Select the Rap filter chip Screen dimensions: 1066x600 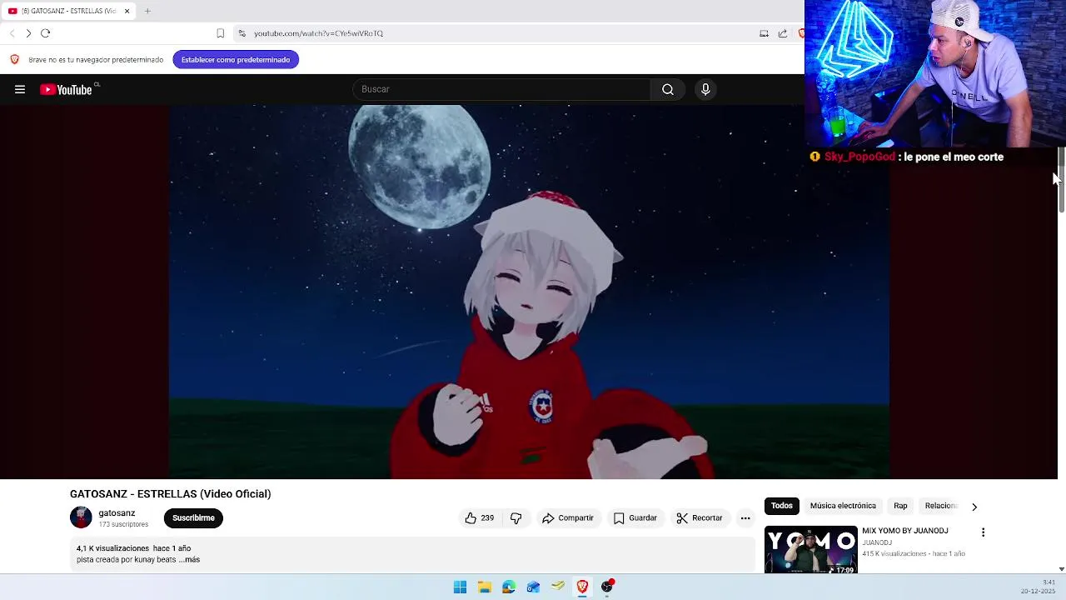900,506
